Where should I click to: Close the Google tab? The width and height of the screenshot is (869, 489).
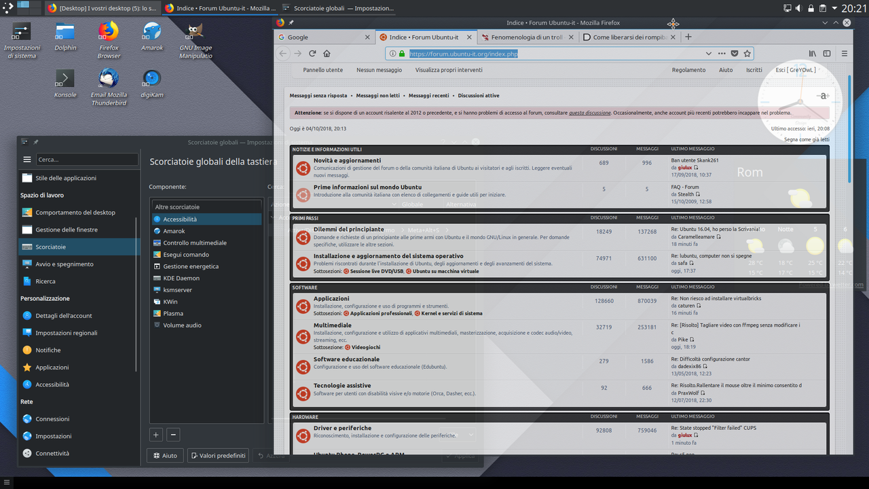pyautogui.click(x=367, y=37)
